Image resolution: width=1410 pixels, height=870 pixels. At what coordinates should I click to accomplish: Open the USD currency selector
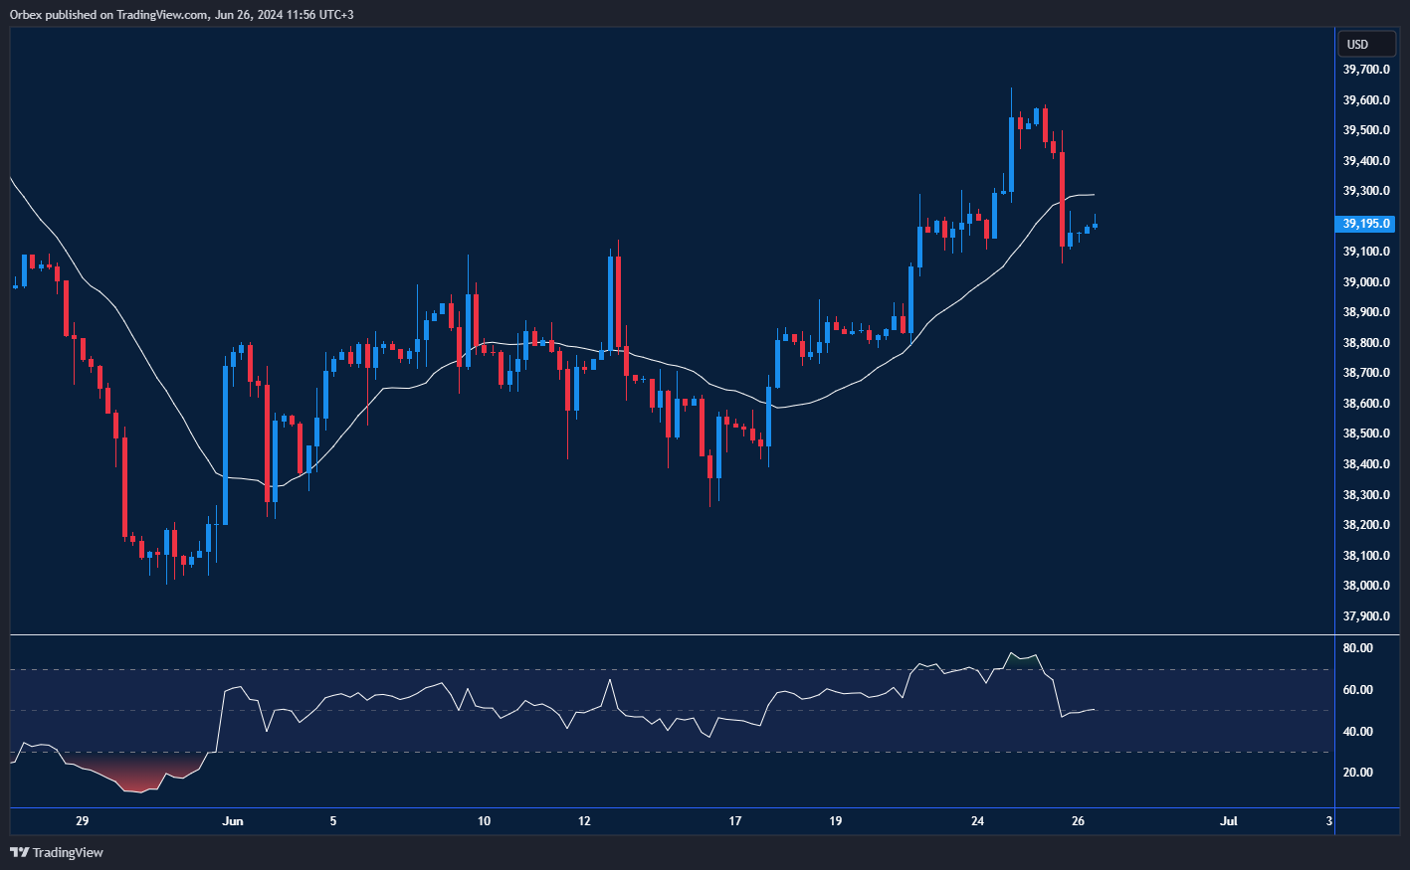1365,44
